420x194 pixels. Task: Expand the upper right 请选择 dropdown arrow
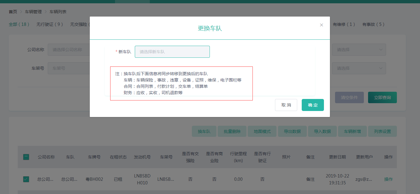[381, 50]
